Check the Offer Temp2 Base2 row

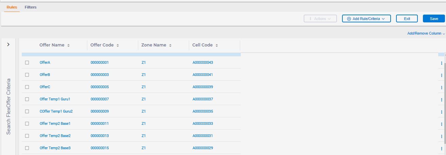(27, 136)
